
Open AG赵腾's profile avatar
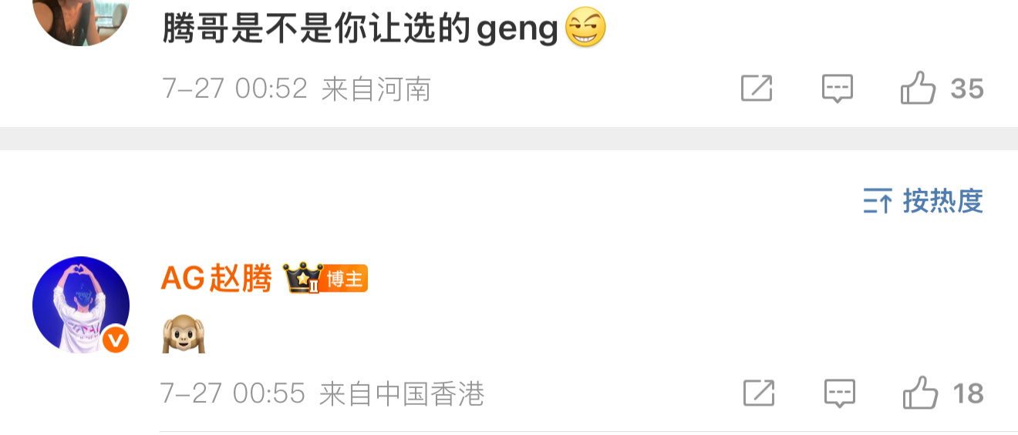point(81,305)
